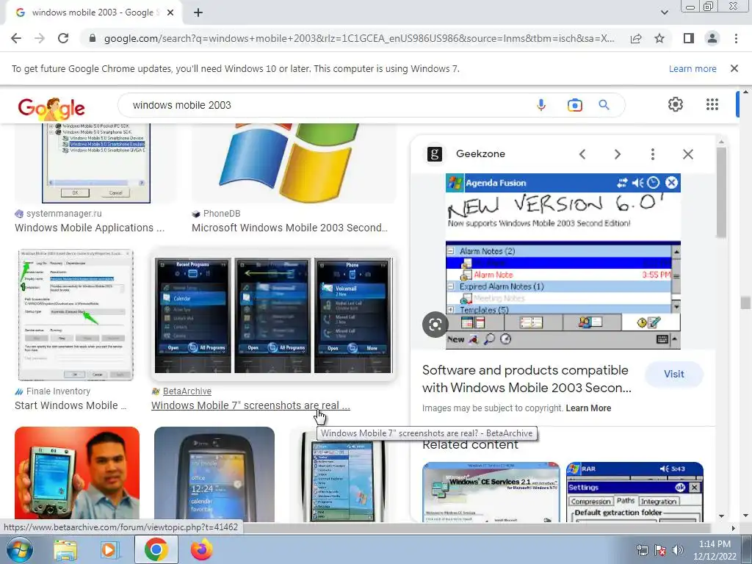Open Google Lens on the preview image
Screen dimensions: 752x564
tap(435, 325)
